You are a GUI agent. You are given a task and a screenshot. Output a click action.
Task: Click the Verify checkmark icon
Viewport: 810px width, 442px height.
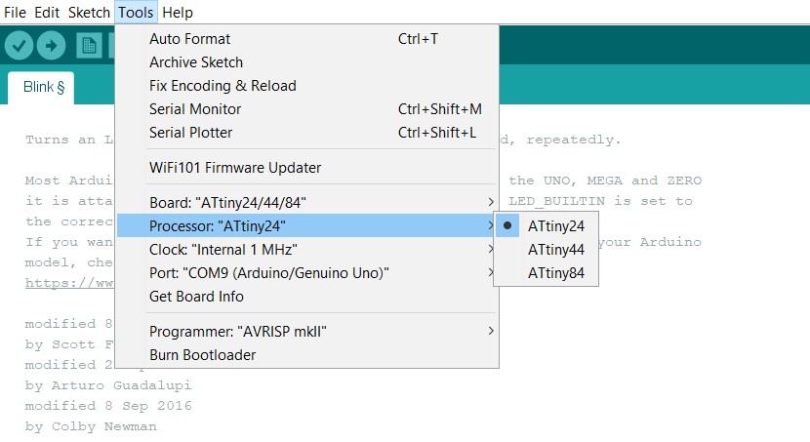point(19,45)
